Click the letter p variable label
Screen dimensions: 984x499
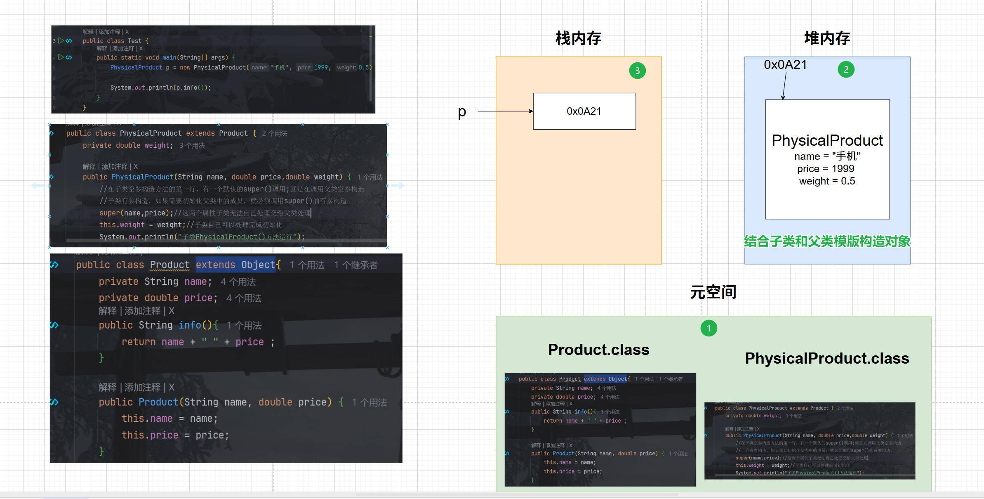pyautogui.click(x=462, y=111)
